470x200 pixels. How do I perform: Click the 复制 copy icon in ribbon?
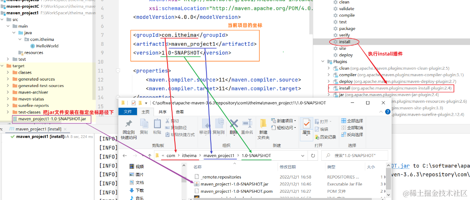click(x=144, y=123)
